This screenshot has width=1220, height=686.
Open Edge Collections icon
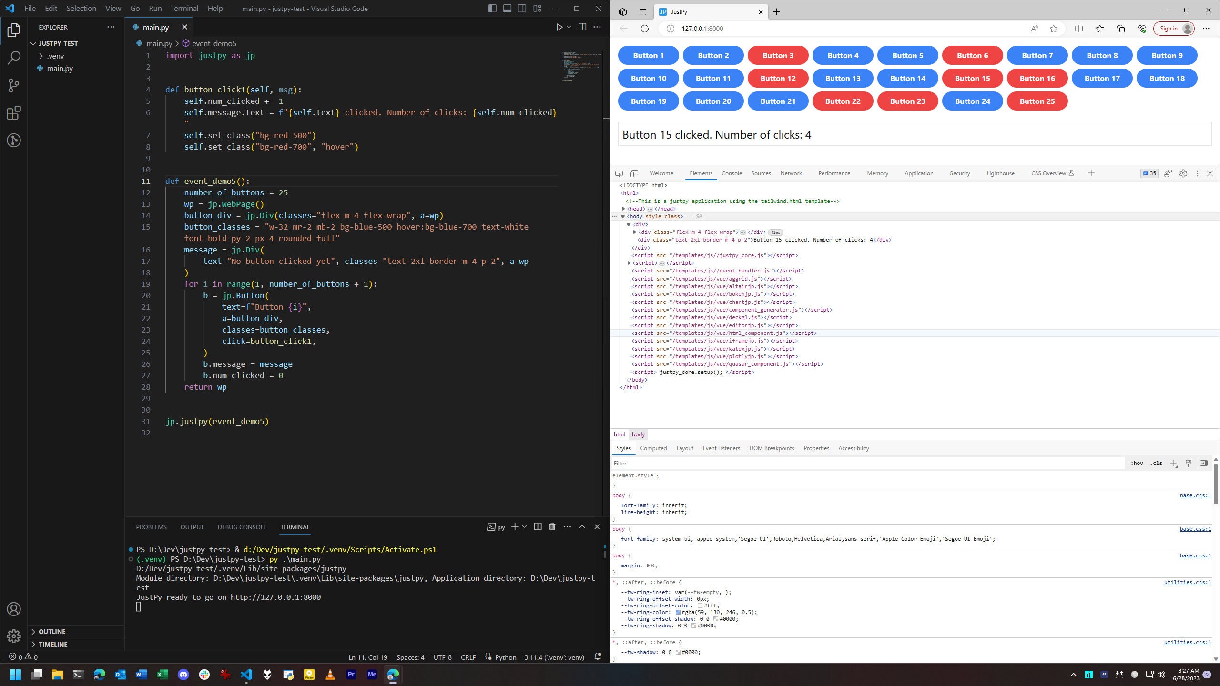[1121, 29]
